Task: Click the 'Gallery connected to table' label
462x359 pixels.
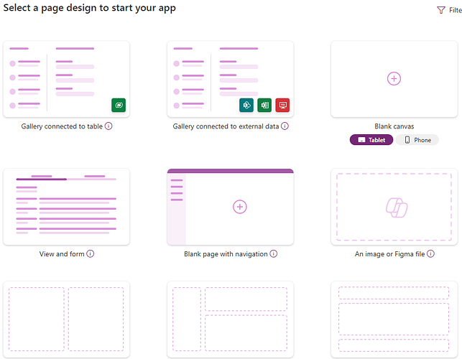Action: pyautogui.click(x=62, y=126)
